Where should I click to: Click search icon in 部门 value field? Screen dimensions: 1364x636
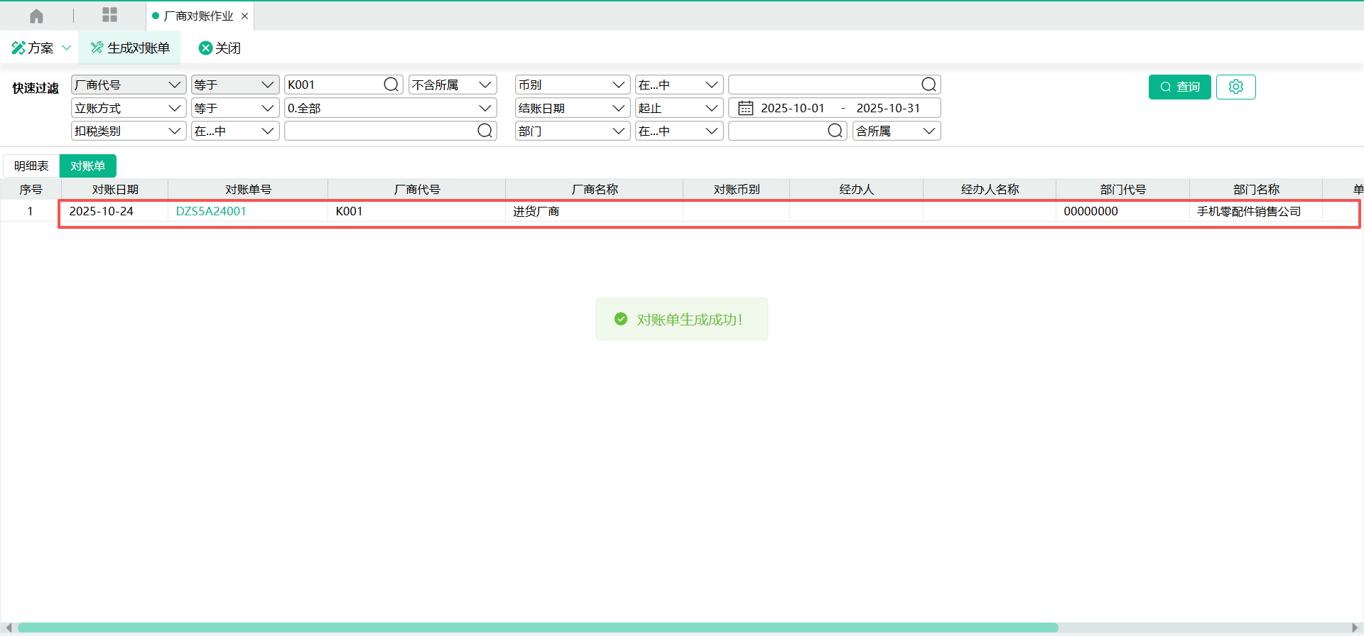point(835,131)
